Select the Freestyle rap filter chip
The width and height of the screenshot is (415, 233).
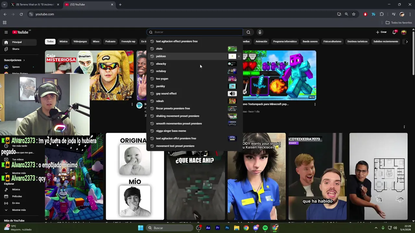pos(128,41)
